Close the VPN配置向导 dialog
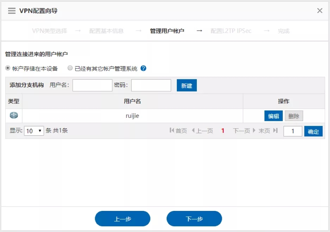Viewport: 330px width, 232px height. 319,11
